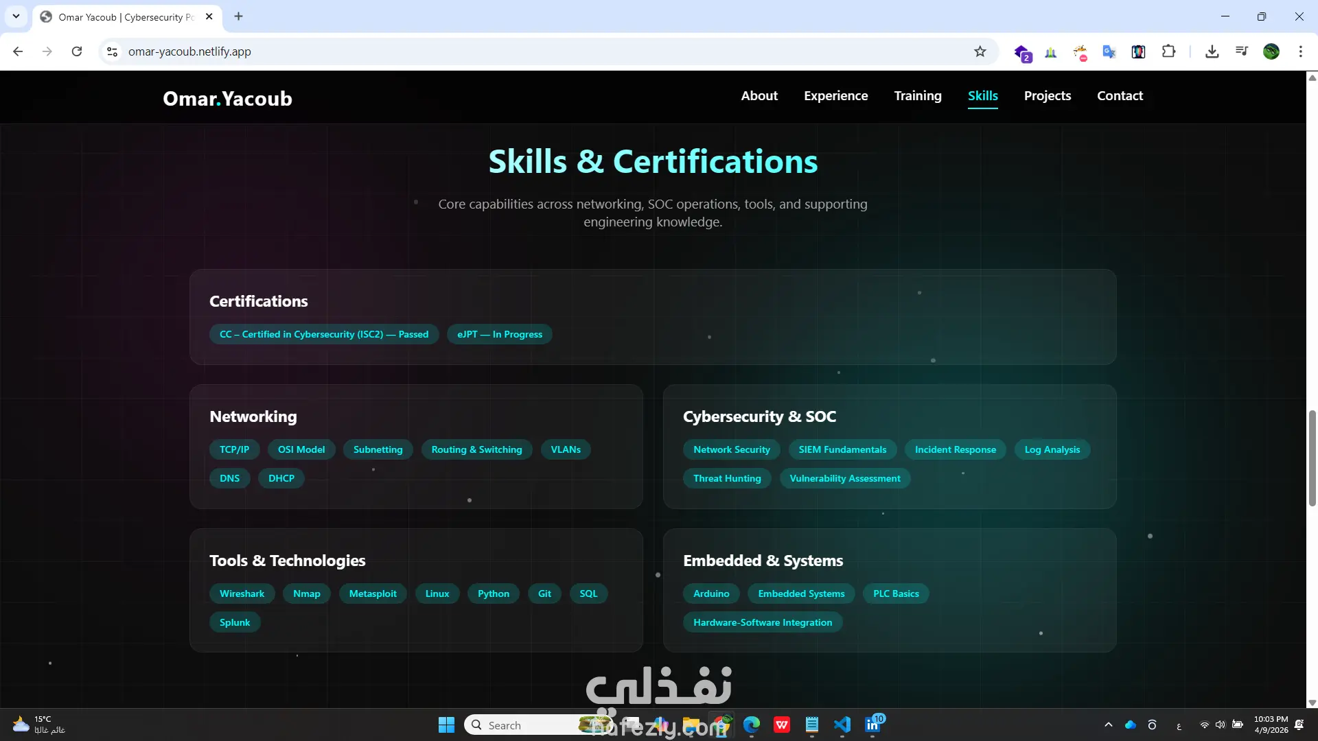View site information icon in address bar
The height and width of the screenshot is (741, 1318).
pos(113,51)
